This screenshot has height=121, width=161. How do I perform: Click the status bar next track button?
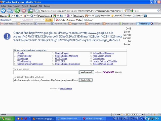point(137,114)
